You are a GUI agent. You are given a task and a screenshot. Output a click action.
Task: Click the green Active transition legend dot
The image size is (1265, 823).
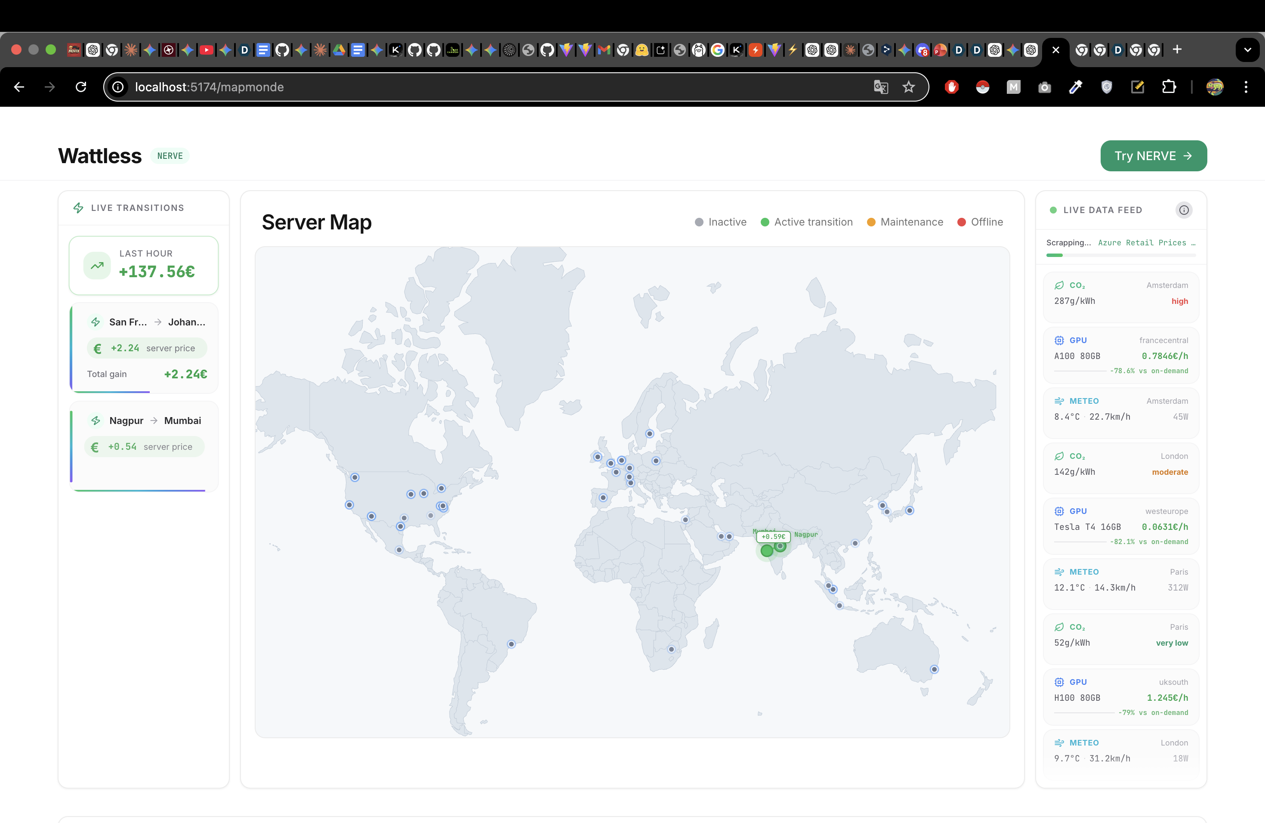click(x=765, y=222)
